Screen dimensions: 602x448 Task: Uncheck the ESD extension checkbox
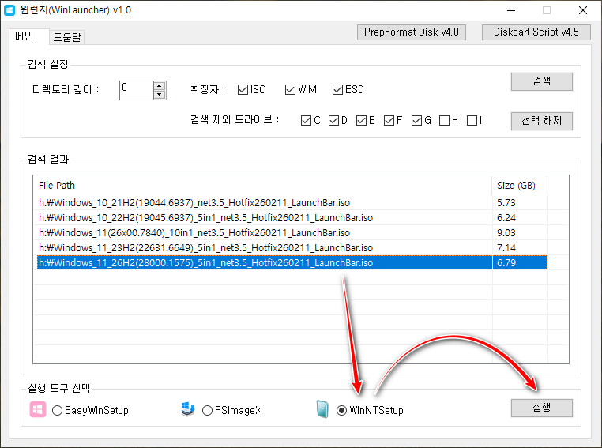tap(337, 89)
